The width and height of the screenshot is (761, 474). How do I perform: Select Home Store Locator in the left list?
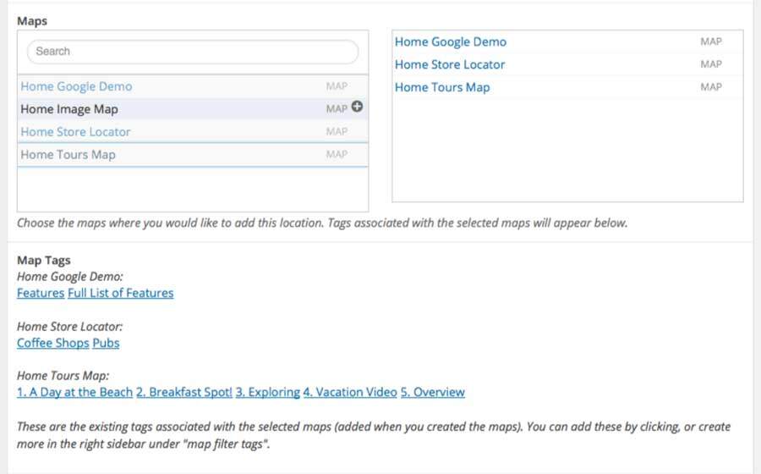pos(75,132)
